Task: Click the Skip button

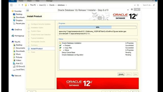Action: (135, 74)
